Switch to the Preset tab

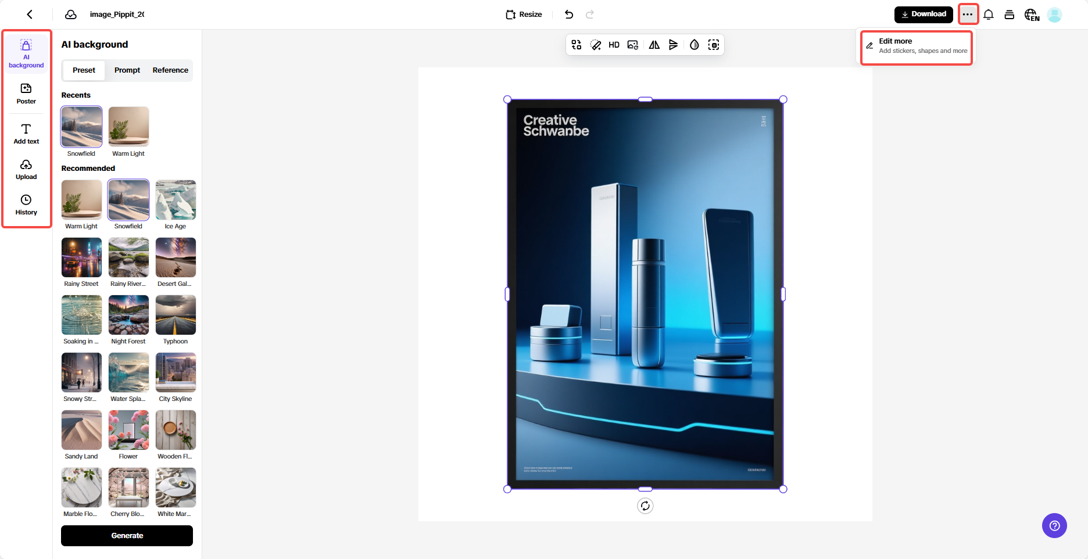84,70
